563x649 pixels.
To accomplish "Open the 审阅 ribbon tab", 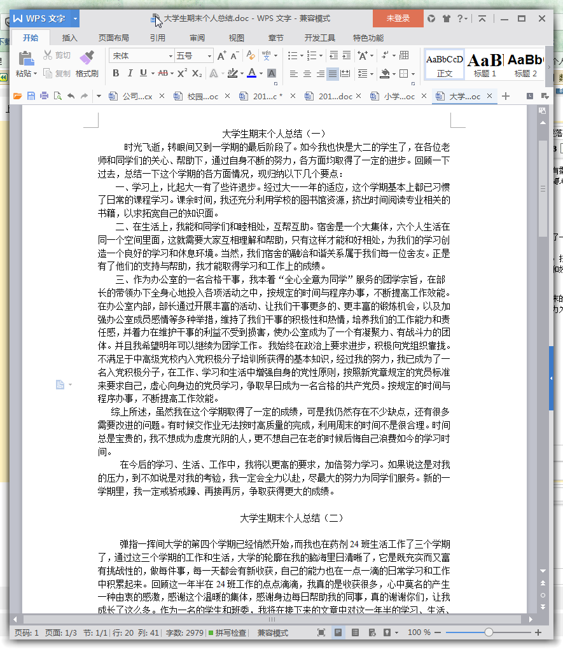I will point(194,38).
